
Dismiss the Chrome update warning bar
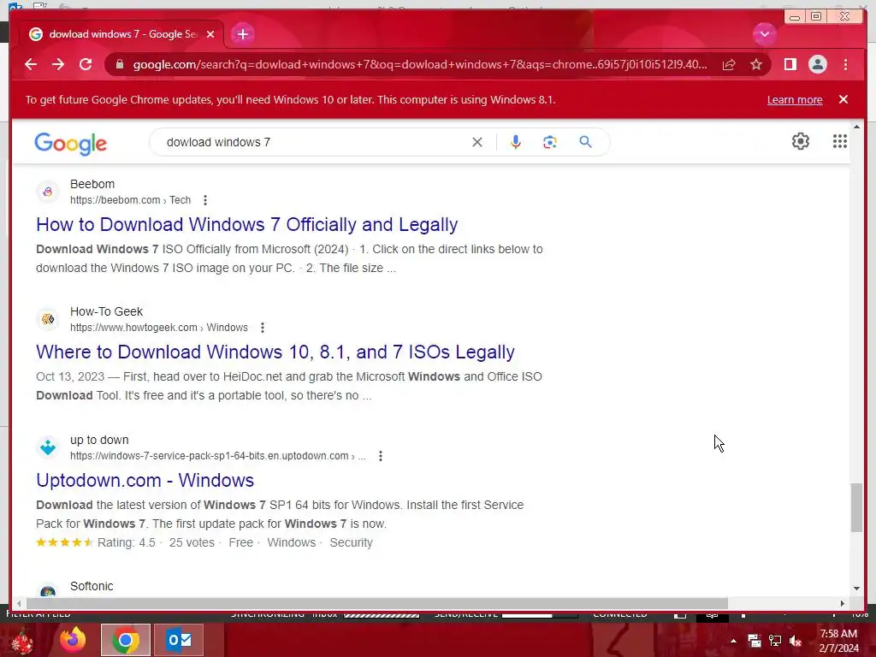click(843, 99)
